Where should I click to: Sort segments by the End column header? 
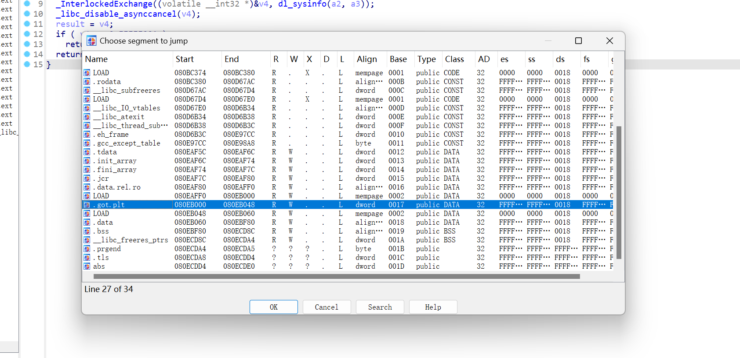[x=246, y=59]
